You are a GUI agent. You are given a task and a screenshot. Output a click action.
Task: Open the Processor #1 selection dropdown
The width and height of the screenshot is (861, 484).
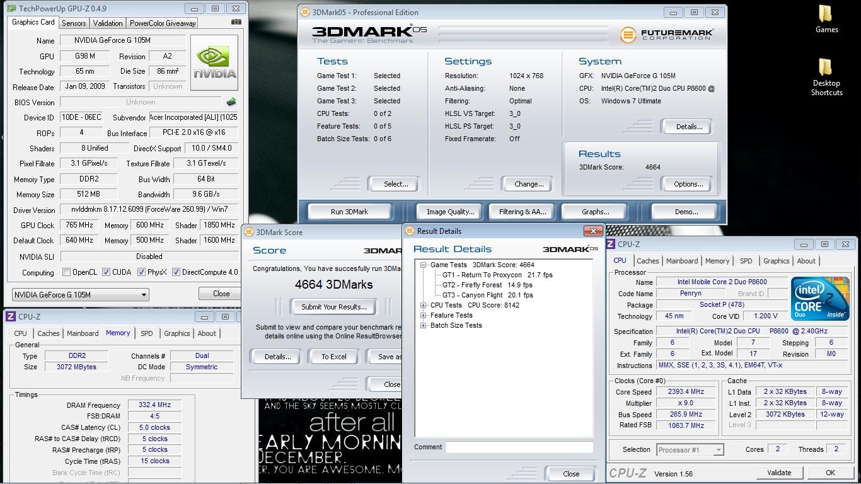point(690,449)
